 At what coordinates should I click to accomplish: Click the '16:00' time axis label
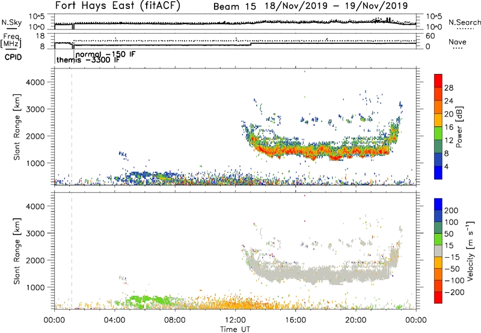[295, 320]
